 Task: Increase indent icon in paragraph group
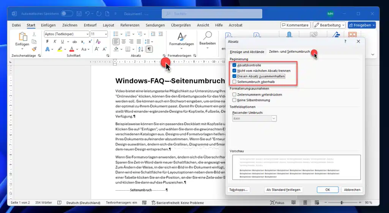pos(161,34)
